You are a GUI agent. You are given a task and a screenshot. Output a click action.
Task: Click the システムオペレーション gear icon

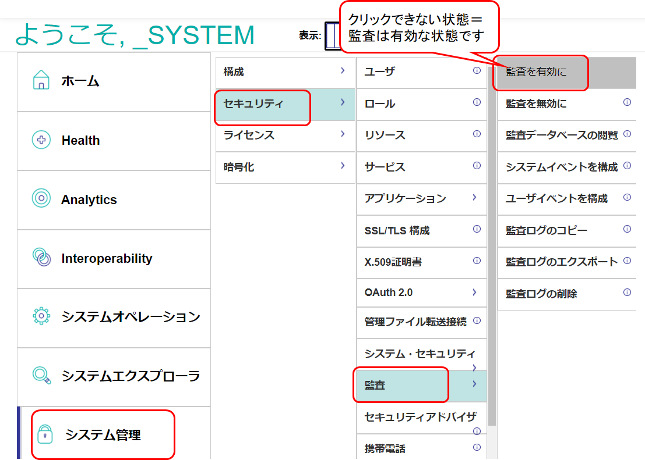(41, 316)
